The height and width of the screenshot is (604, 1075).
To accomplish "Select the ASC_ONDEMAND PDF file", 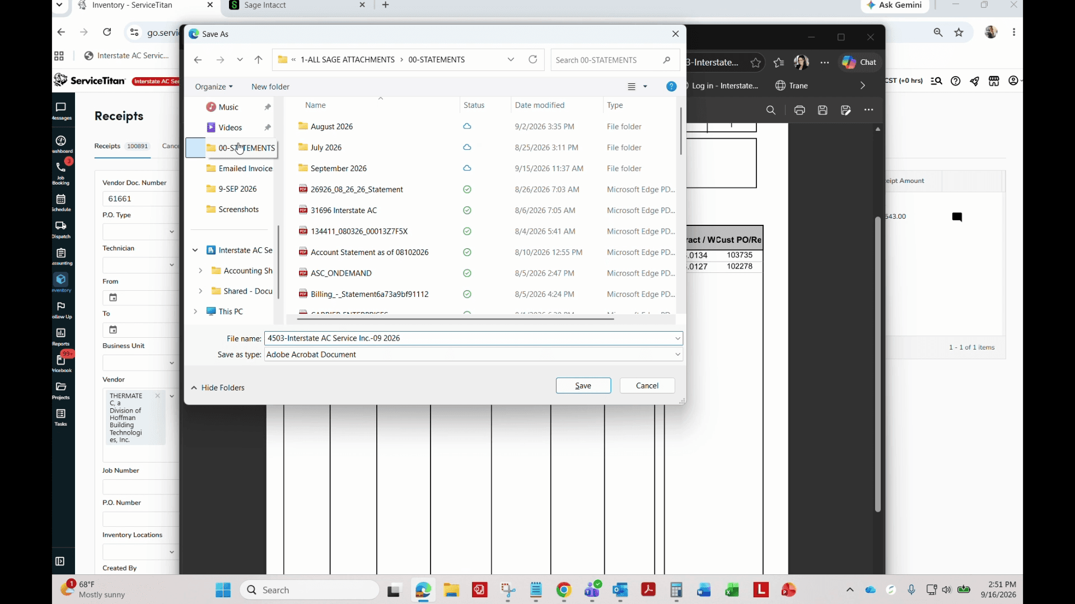I will (341, 273).
